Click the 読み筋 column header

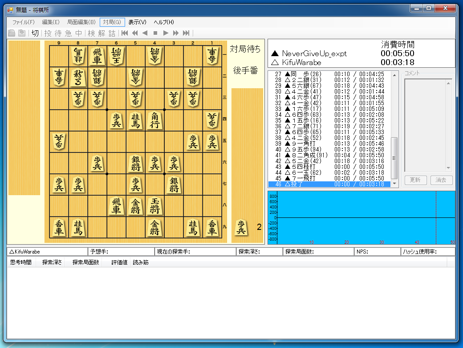(141, 262)
